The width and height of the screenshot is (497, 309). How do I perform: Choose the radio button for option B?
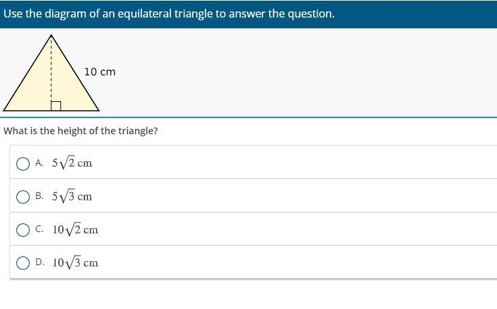click(23, 197)
